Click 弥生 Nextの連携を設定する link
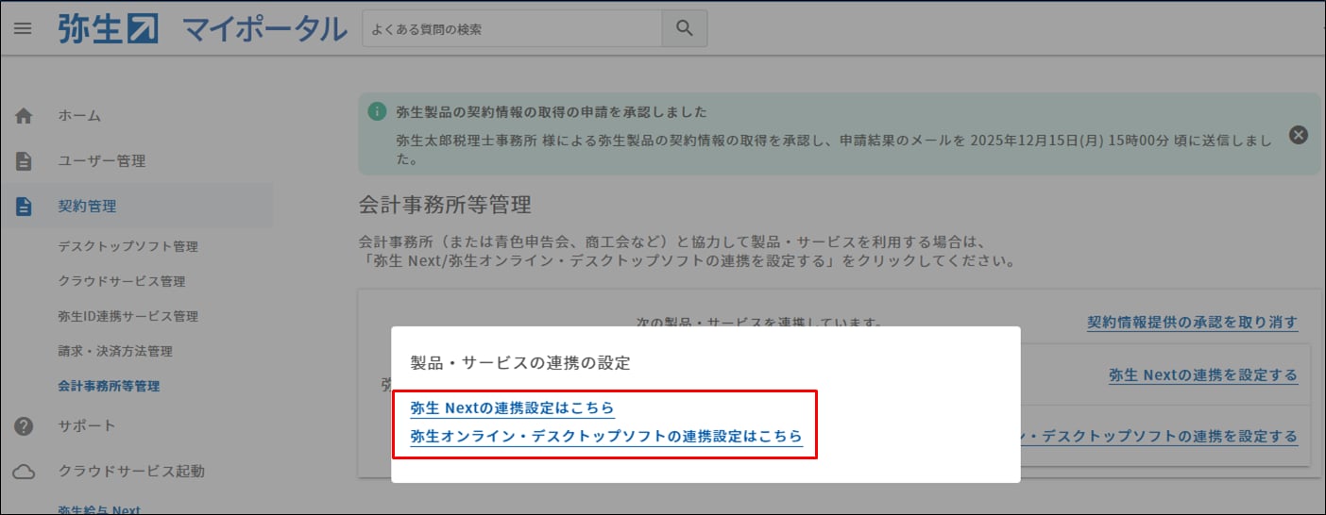The image size is (1326, 515). coord(1202,375)
